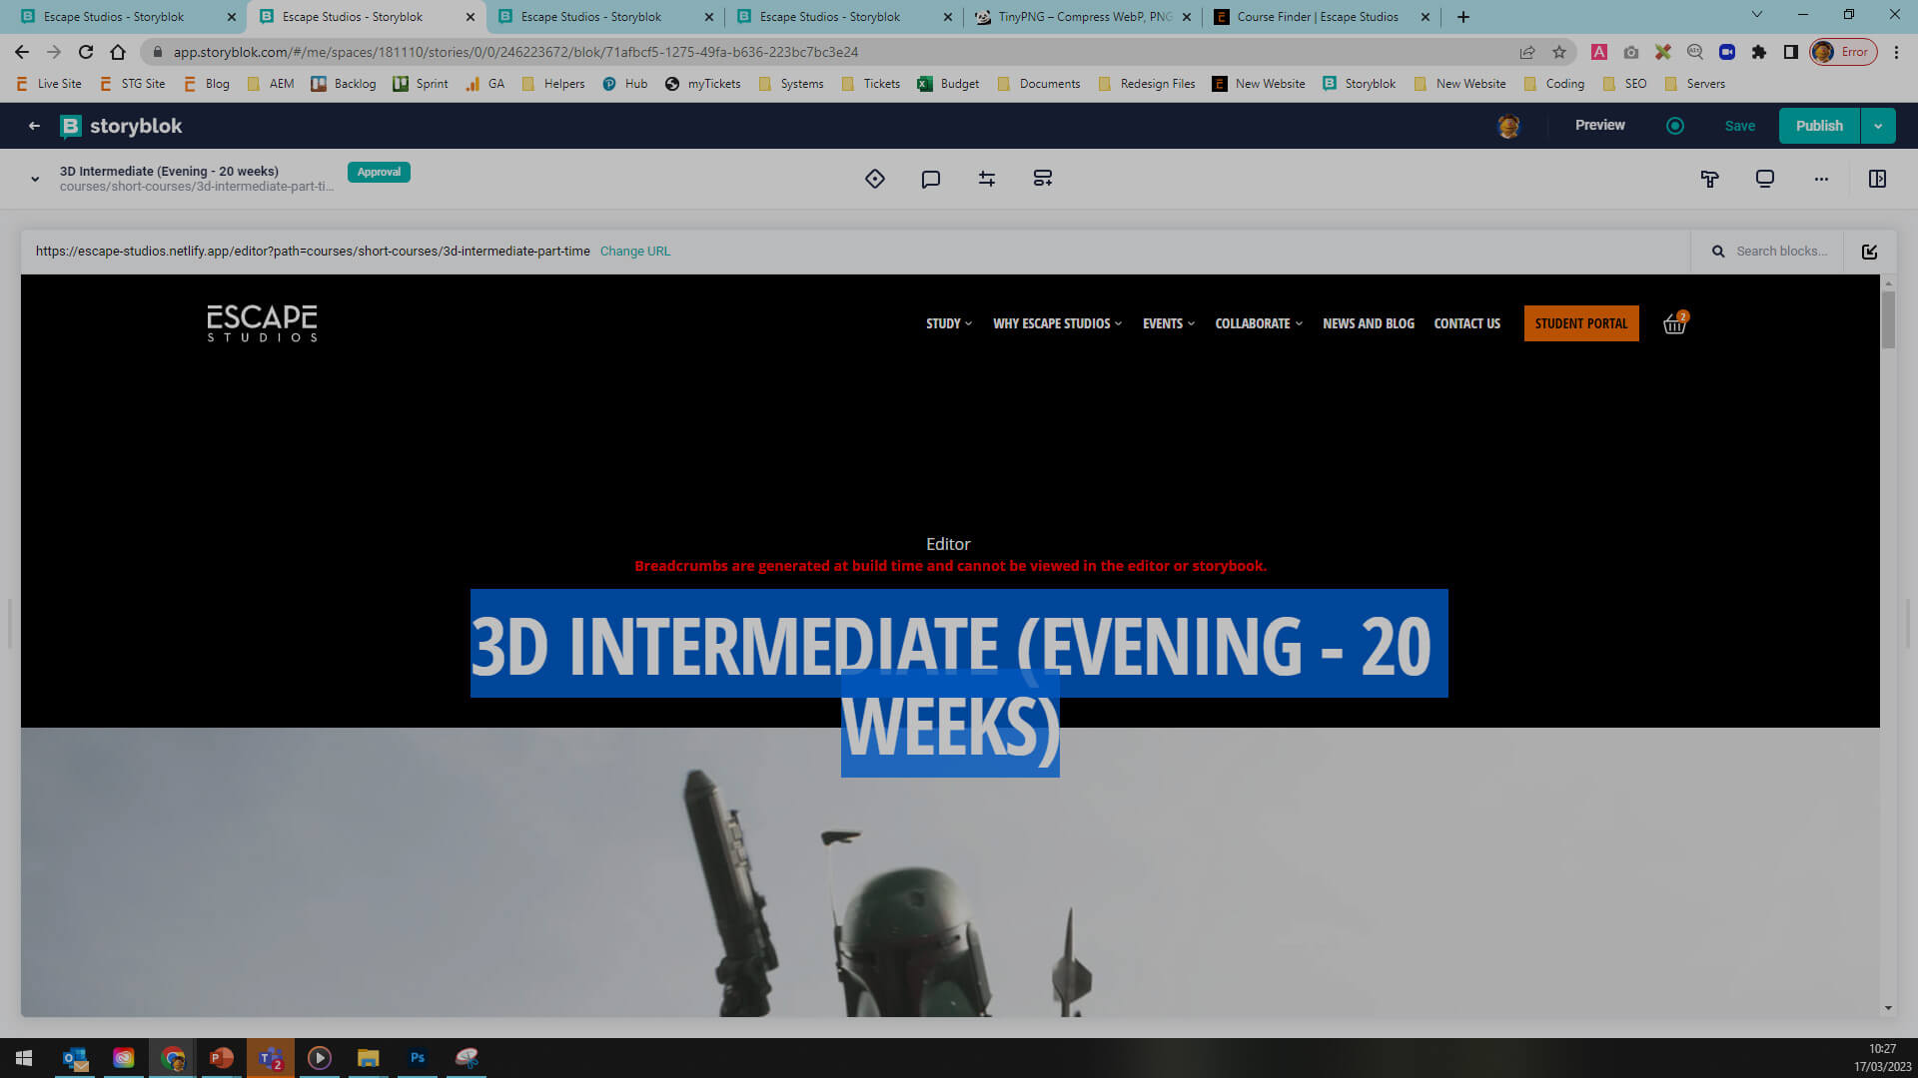Open Chrome tab search chevron
1918x1078 pixels.
1757,15
